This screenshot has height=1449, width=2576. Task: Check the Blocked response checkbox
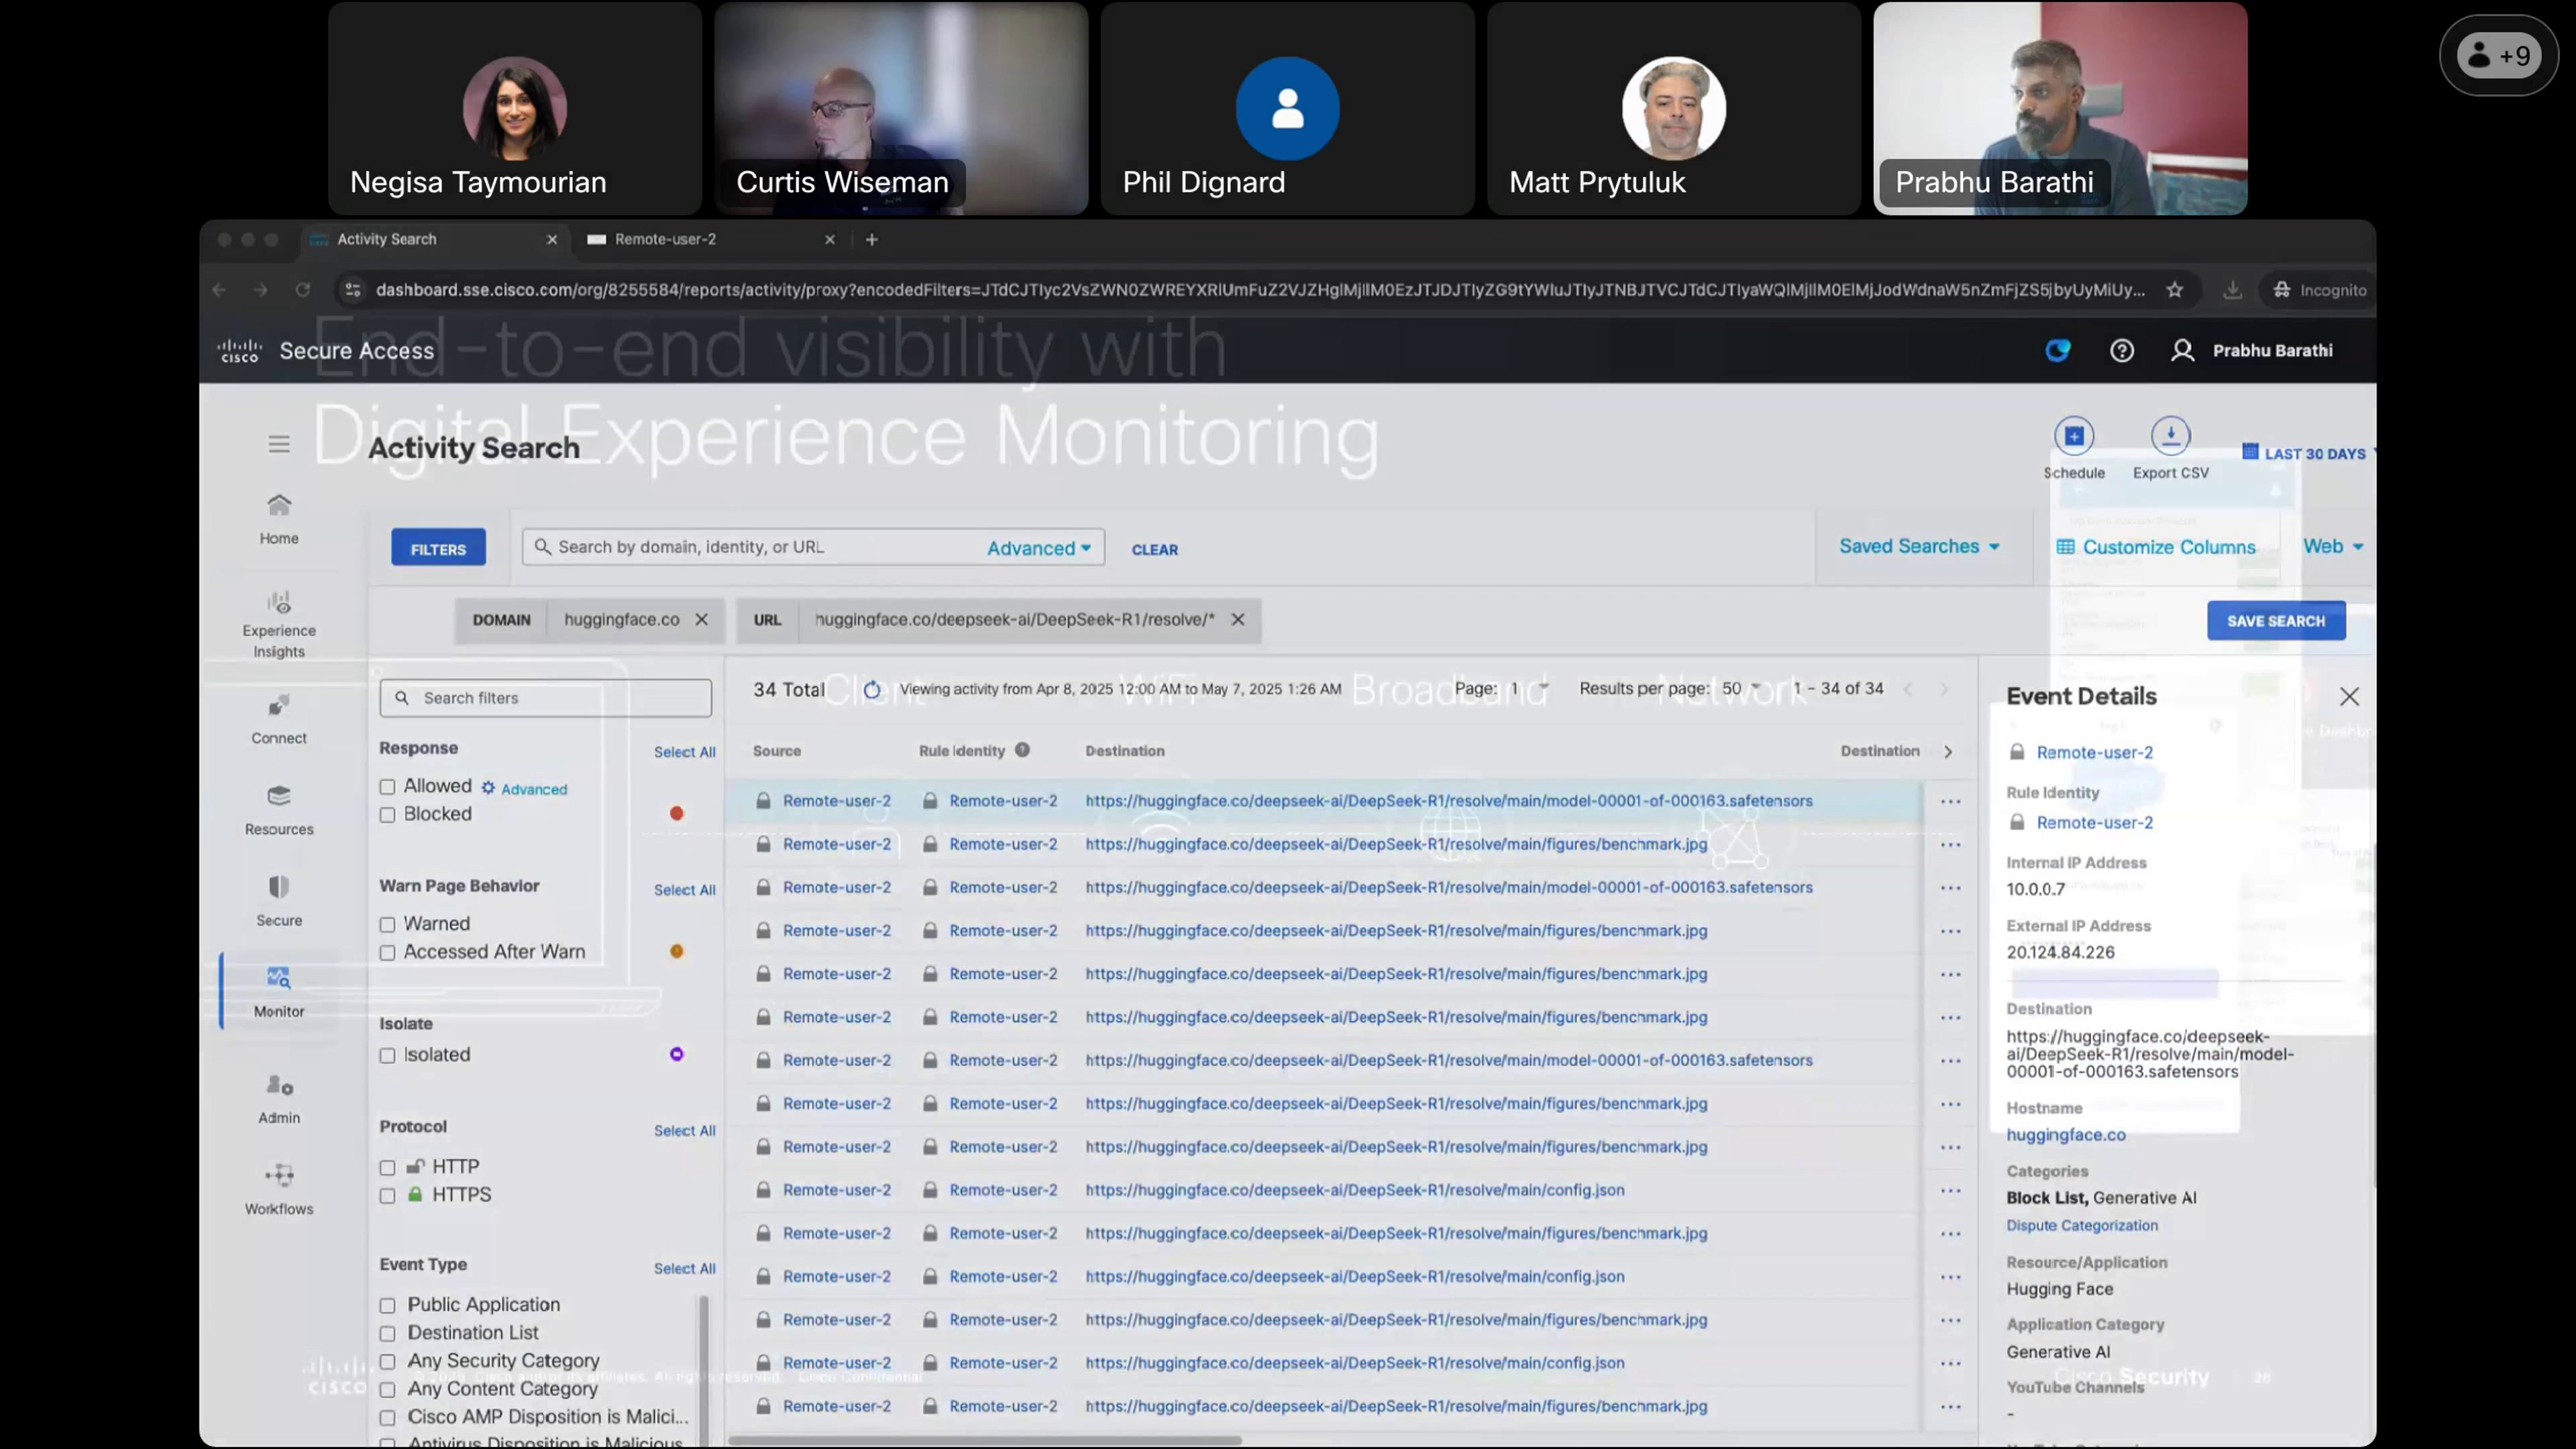(387, 815)
